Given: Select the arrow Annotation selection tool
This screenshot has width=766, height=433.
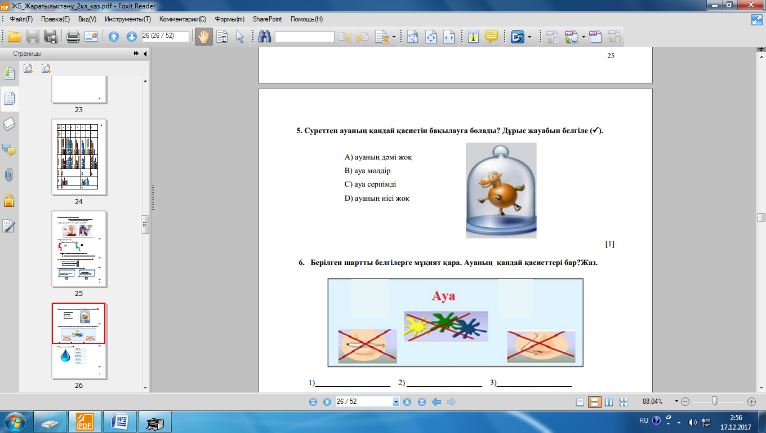Looking at the screenshot, I should point(240,37).
